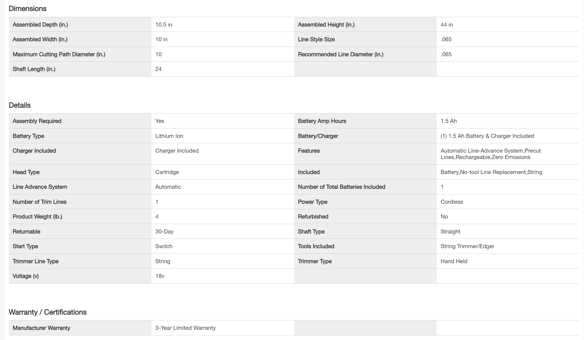The width and height of the screenshot is (584, 340).
Task: Click the Number of Total Batteries Included label
Action: [341, 187]
